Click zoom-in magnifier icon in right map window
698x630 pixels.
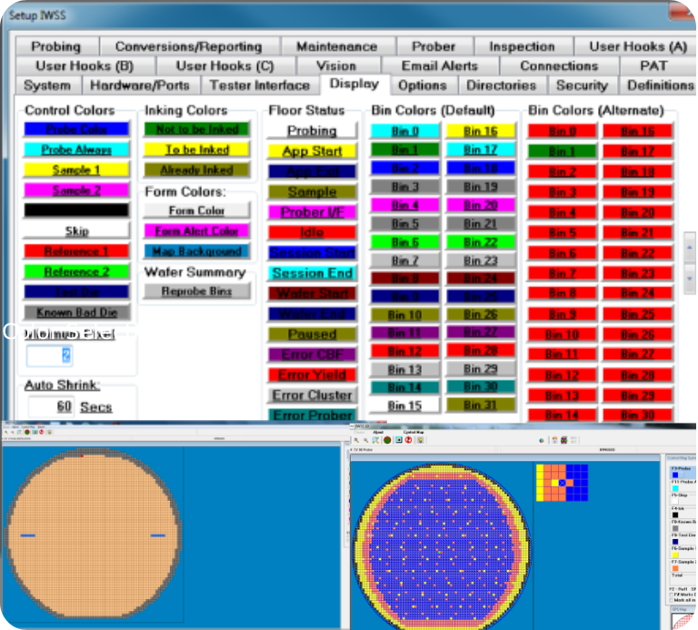[357, 440]
